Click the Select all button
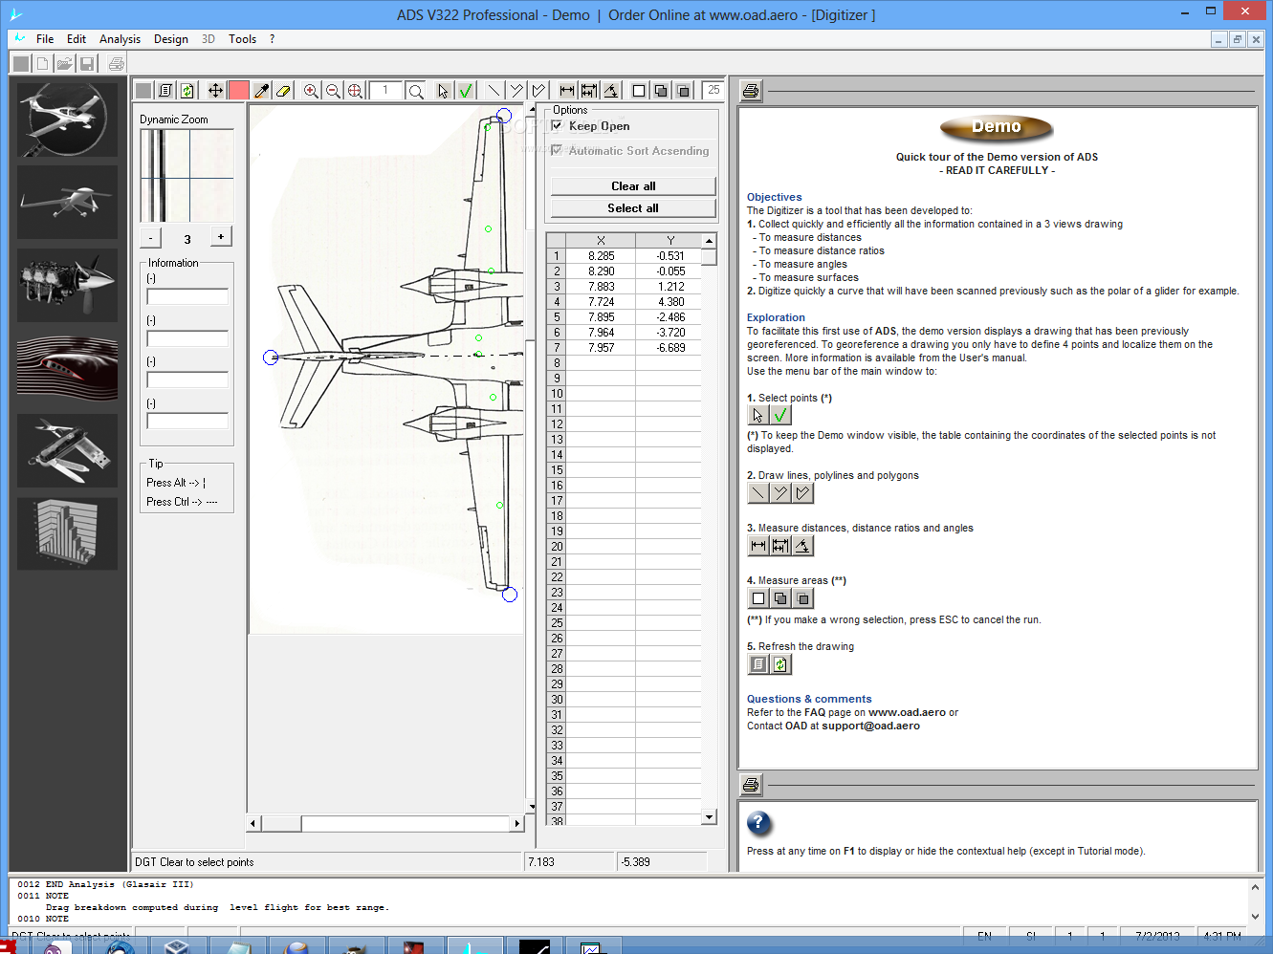Viewport: 1273px width, 954px height. coord(633,207)
